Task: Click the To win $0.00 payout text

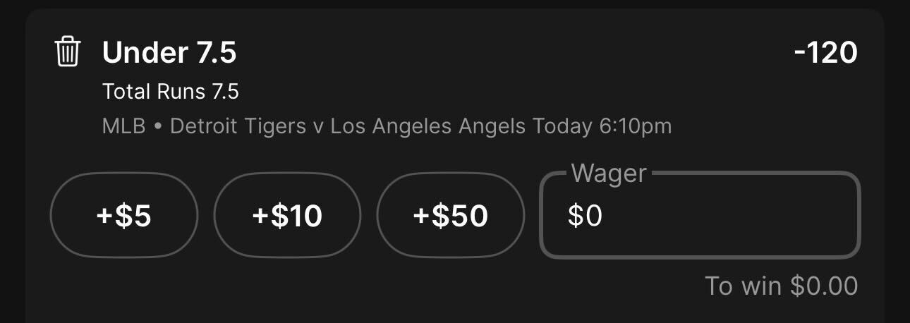Action: (782, 286)
